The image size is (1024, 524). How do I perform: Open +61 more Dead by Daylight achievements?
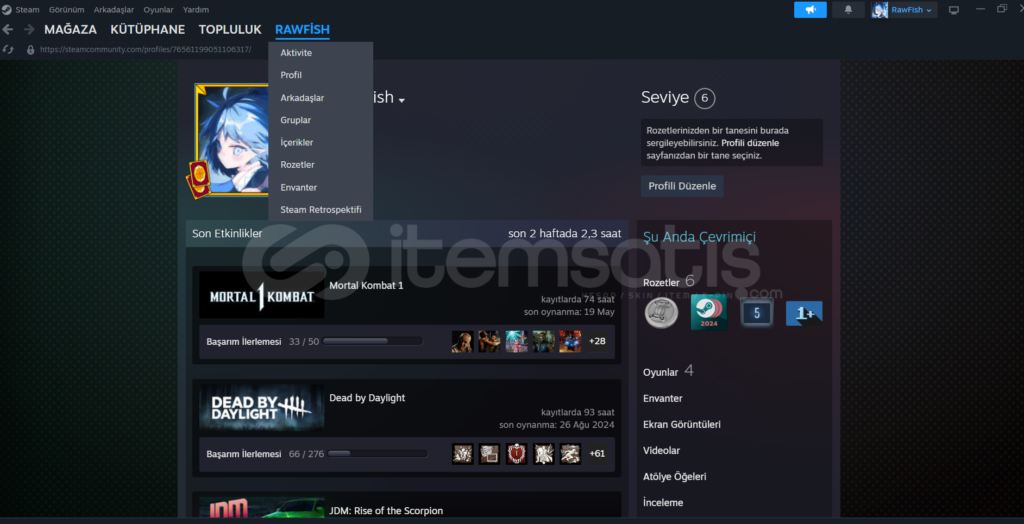point(597,454)
